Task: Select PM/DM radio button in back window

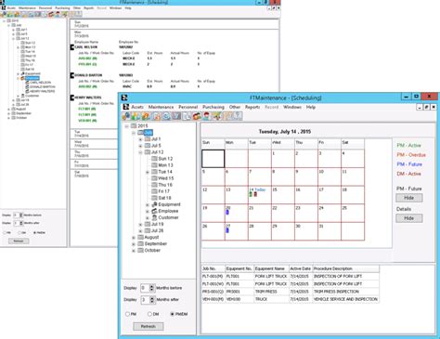Action: point(34,232)
